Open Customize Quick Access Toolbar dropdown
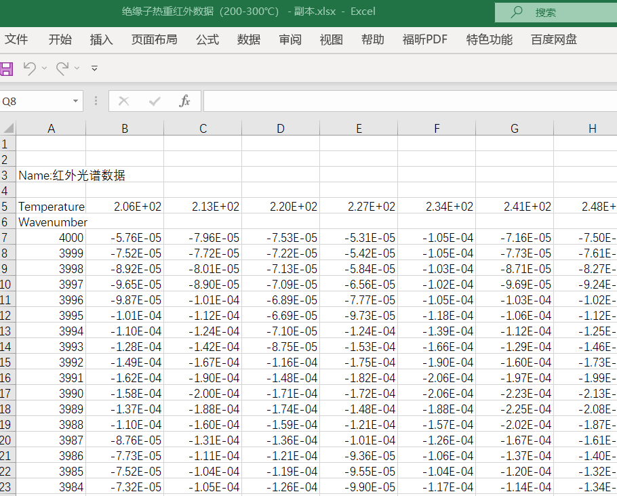This screenshot has width=617, height=496. tap(94, 68)
